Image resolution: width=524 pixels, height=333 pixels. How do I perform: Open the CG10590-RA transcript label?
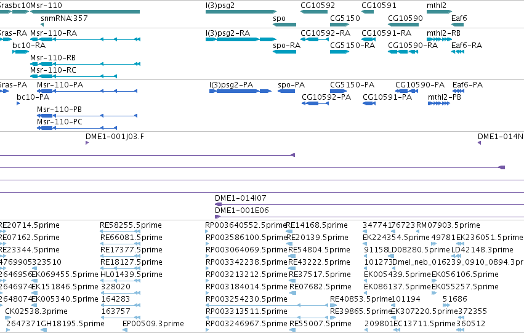[413, 46]
